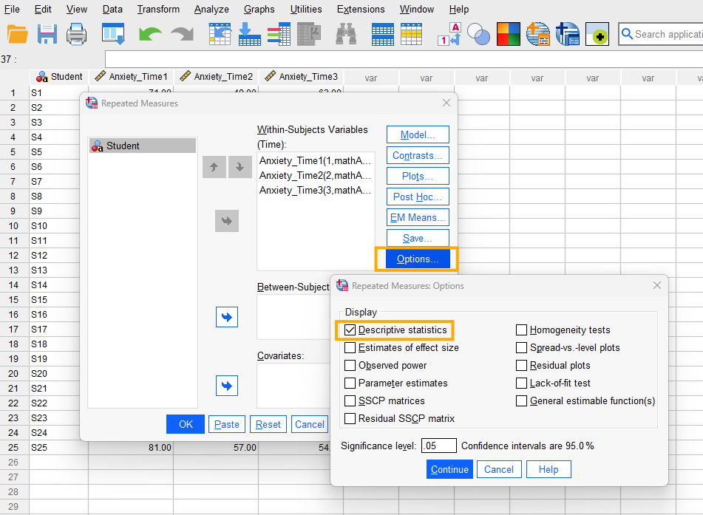Click the Post Hoc button
This screenshot has height=515, width=703.
(x=417, y=197)
